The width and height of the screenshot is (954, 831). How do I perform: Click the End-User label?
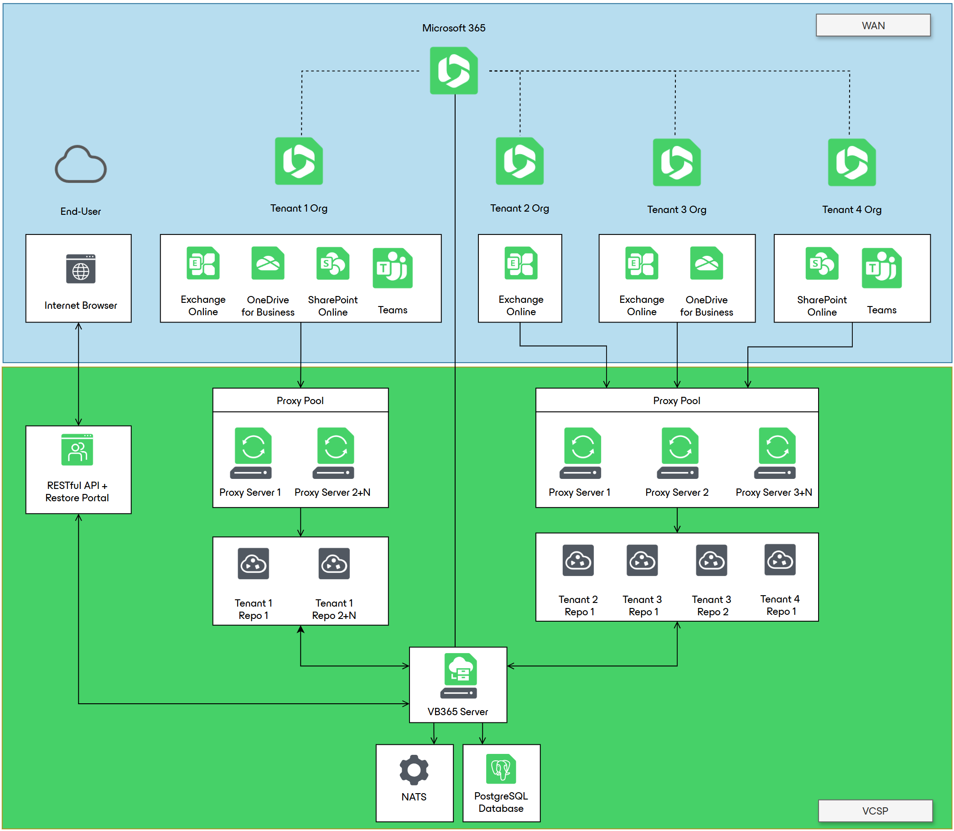[x=81, y=212]
